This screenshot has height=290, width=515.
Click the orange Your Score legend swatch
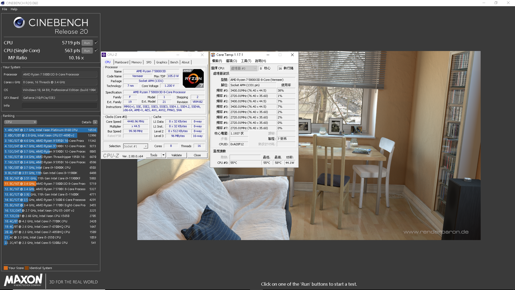coord(6,268)
